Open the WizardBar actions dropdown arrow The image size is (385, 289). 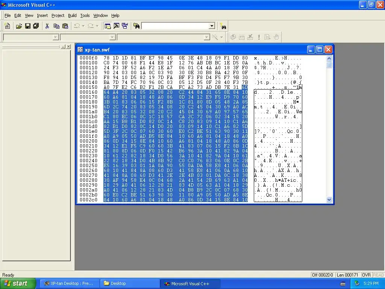tap(221, 37)
